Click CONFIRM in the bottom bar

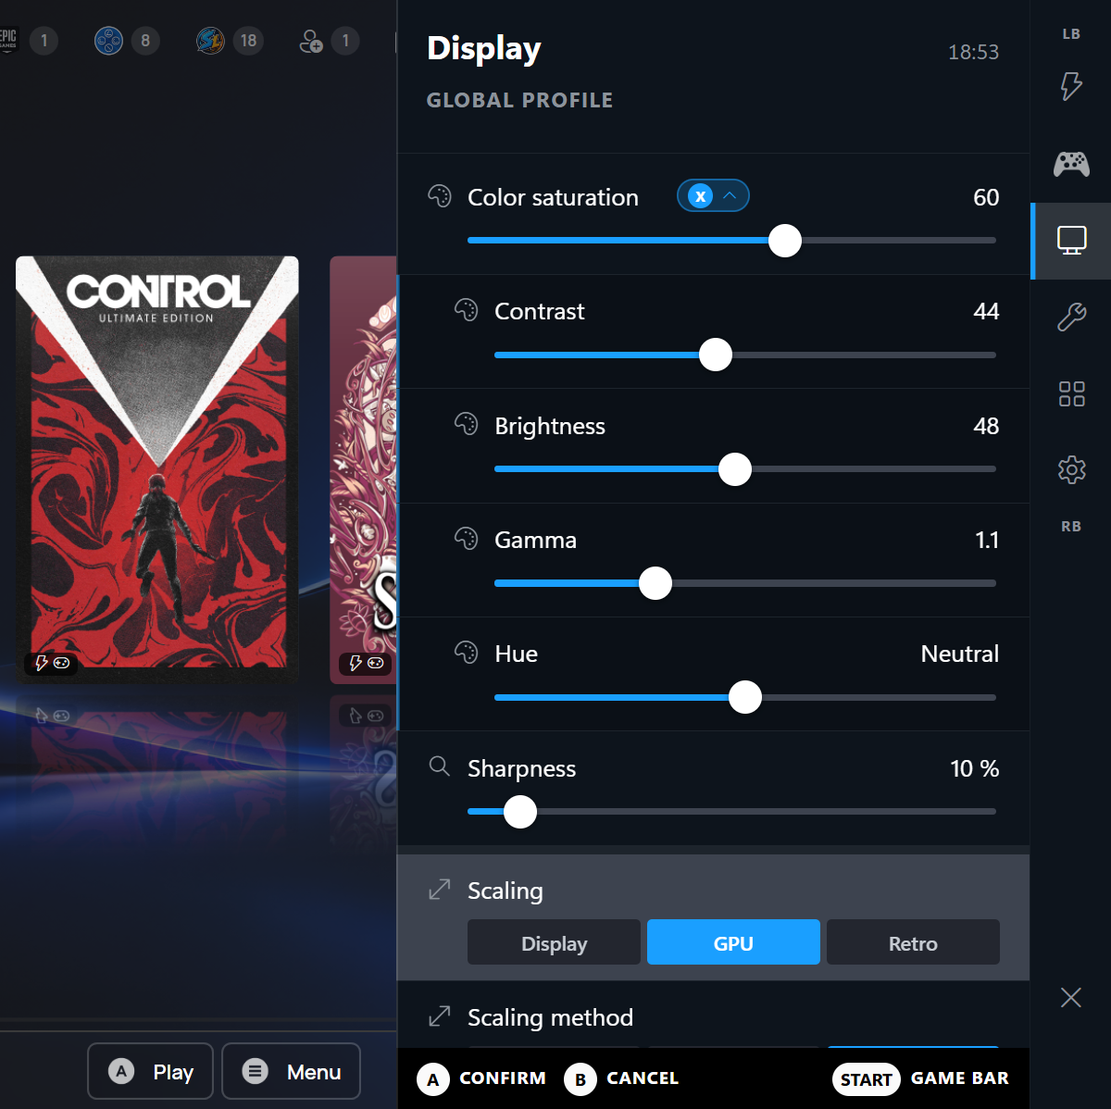click(503, 1078)
